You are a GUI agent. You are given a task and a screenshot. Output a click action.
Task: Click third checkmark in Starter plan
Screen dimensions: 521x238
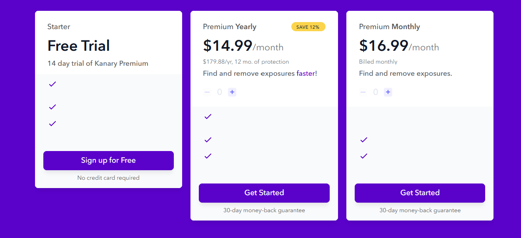(x=53, y=124)
